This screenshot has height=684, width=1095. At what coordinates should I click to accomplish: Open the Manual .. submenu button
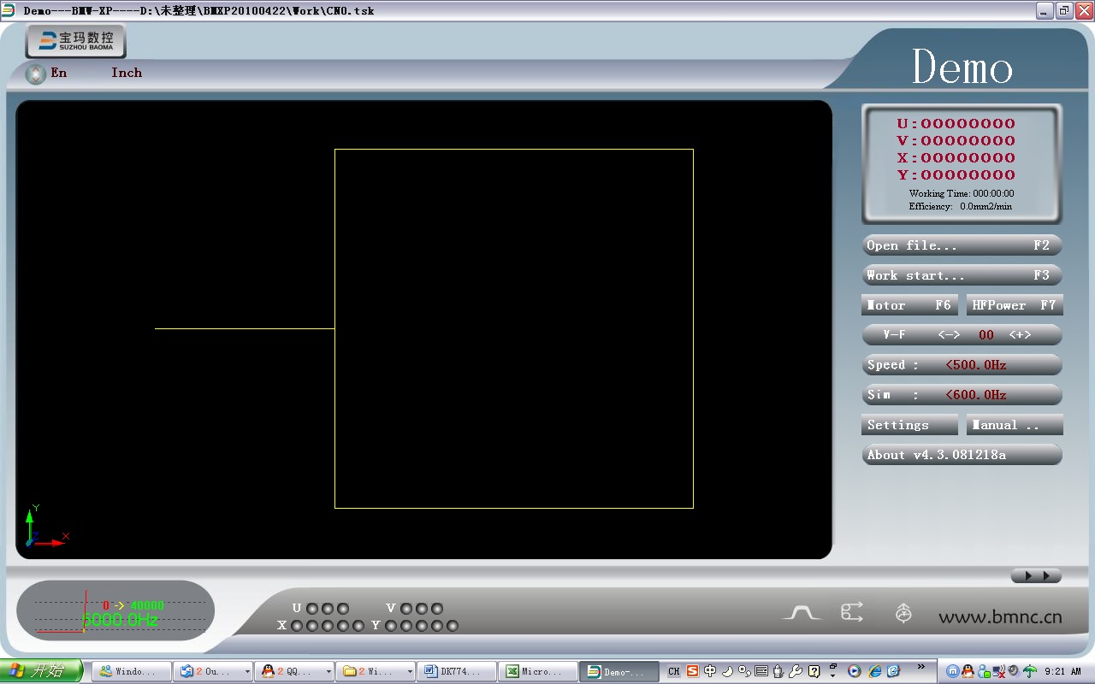tap(1014, 425)
